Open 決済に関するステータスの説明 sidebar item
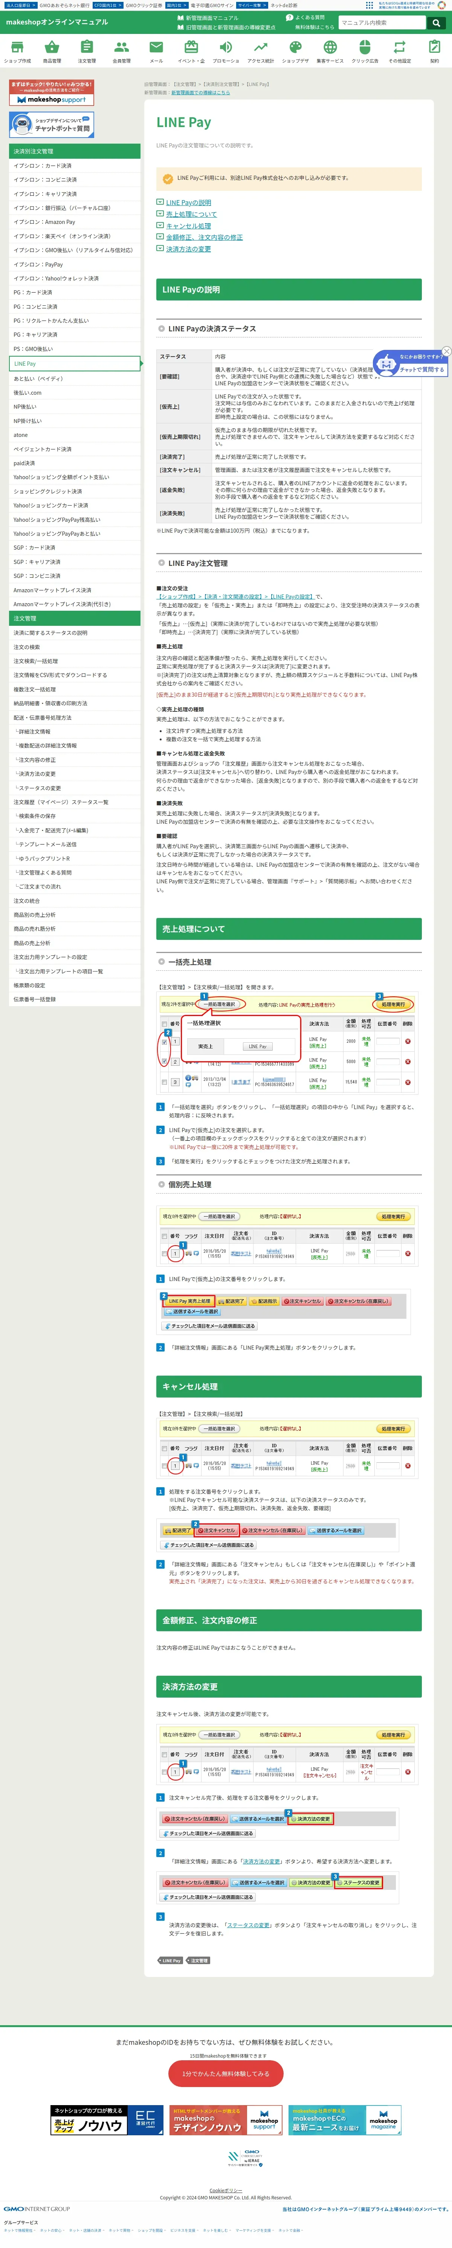 [x=74, y=633]
